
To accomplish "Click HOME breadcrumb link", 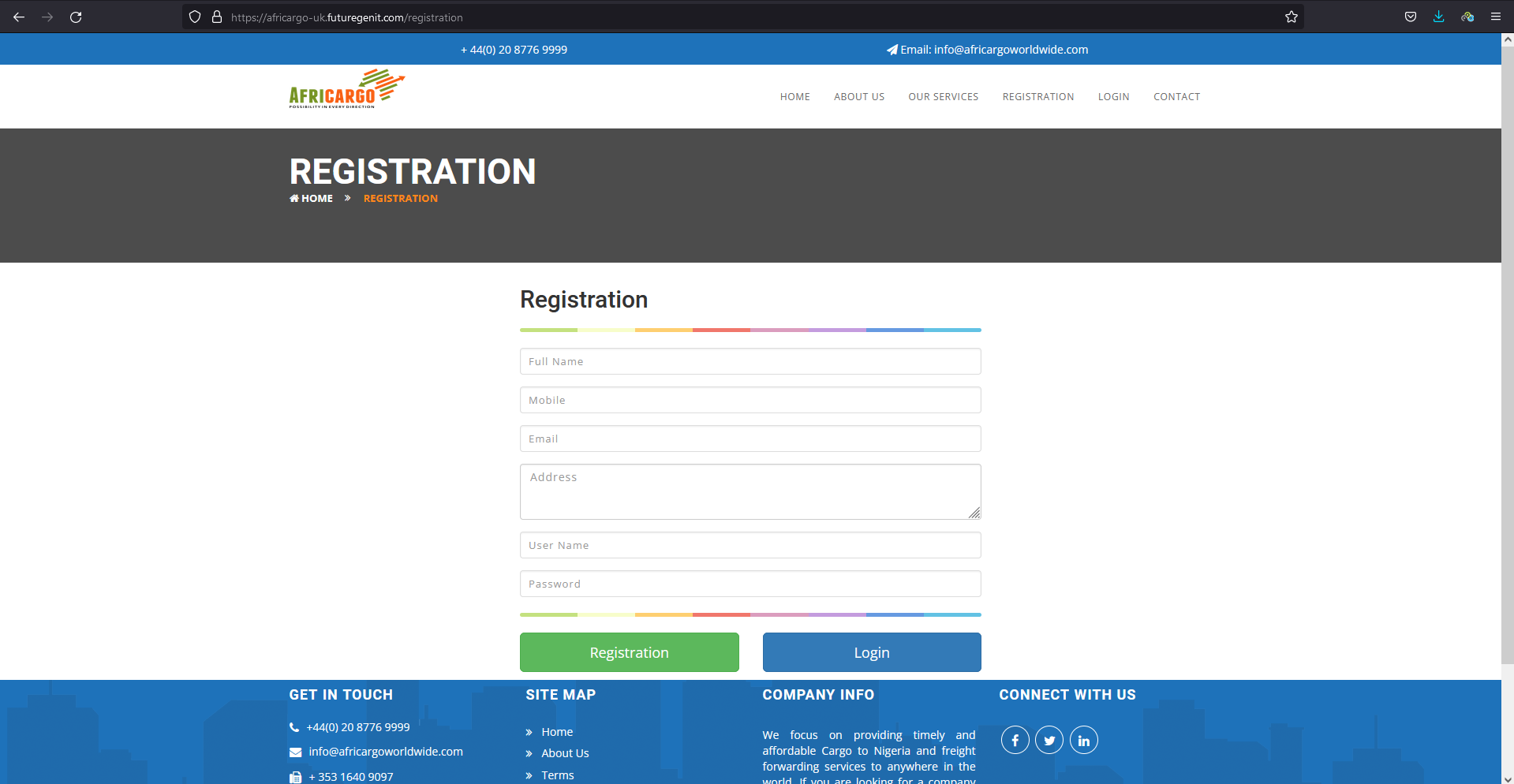I will 316,199.
